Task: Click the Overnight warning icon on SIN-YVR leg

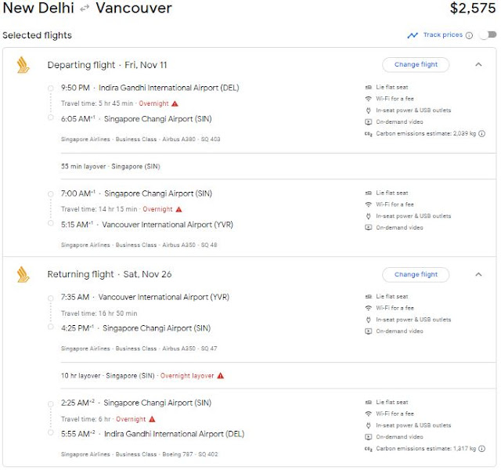Action: (179, 209)
